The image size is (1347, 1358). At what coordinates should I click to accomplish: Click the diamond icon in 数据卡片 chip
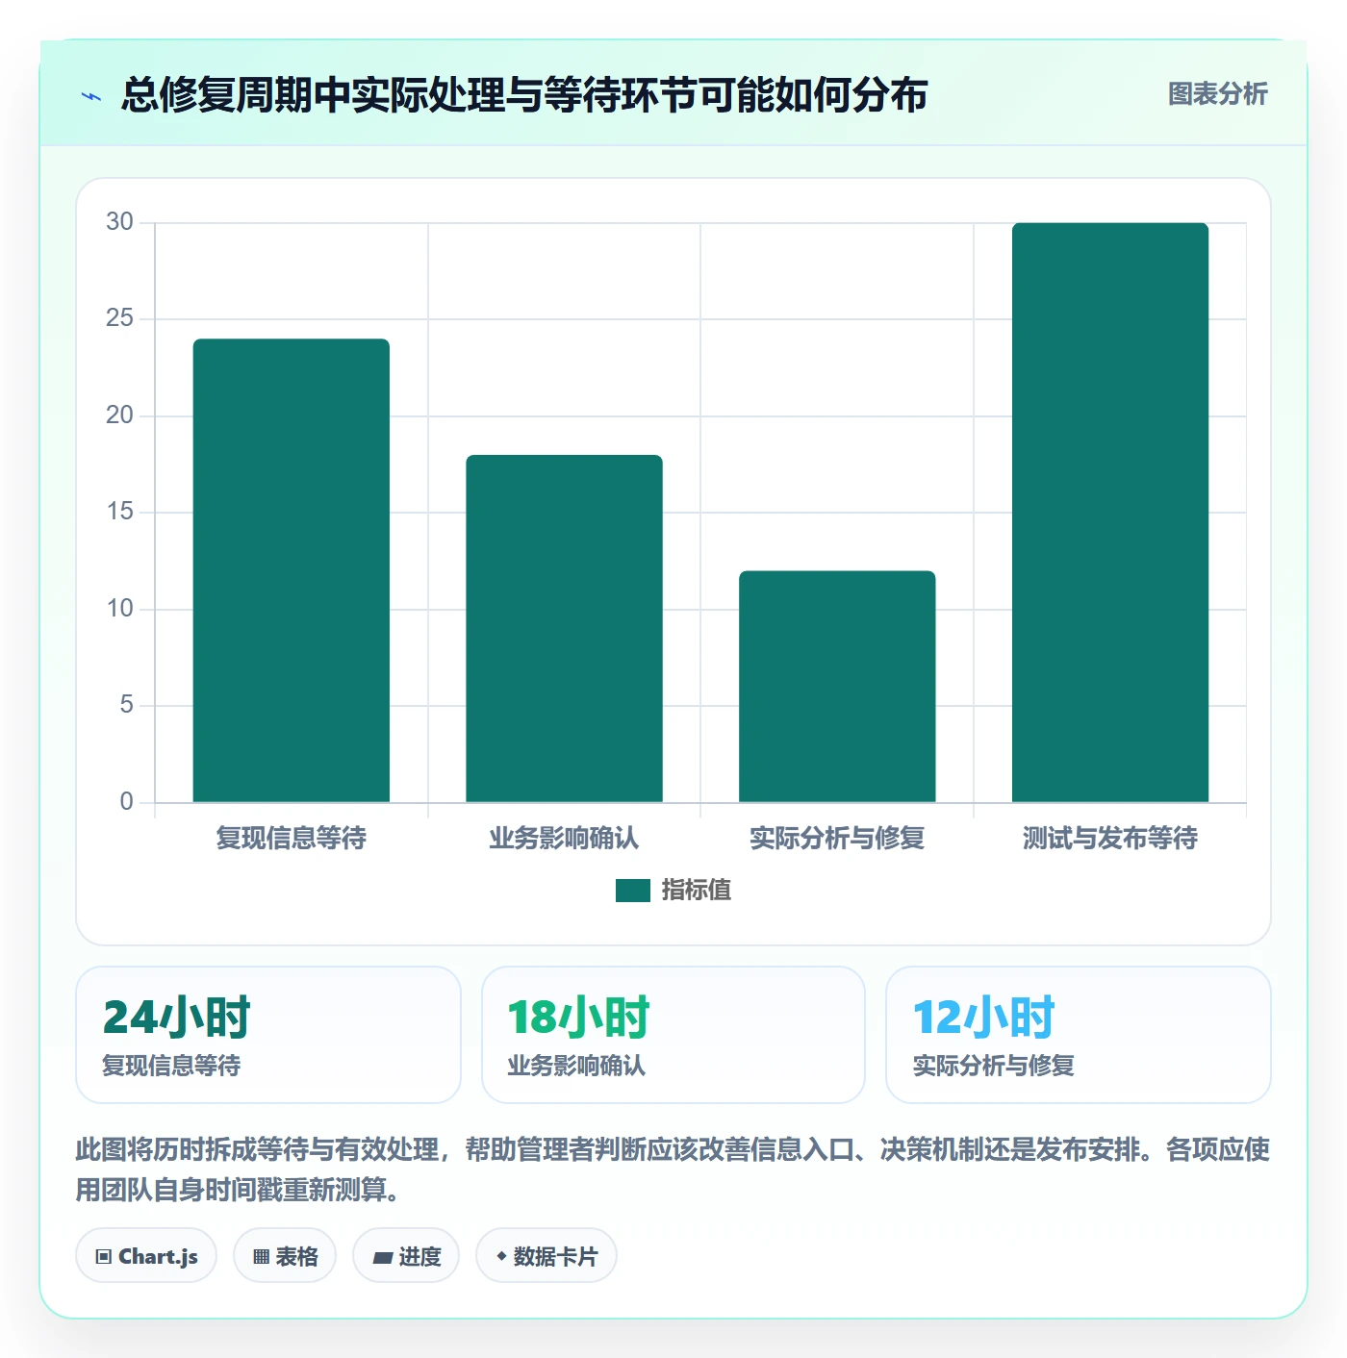click(x=501, y=1256)
